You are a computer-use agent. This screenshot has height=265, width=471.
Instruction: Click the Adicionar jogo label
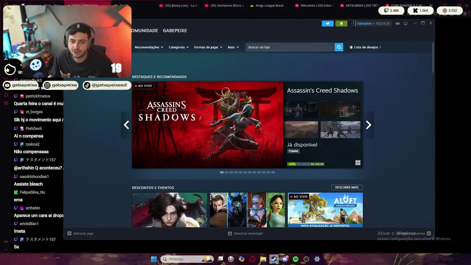83,233
